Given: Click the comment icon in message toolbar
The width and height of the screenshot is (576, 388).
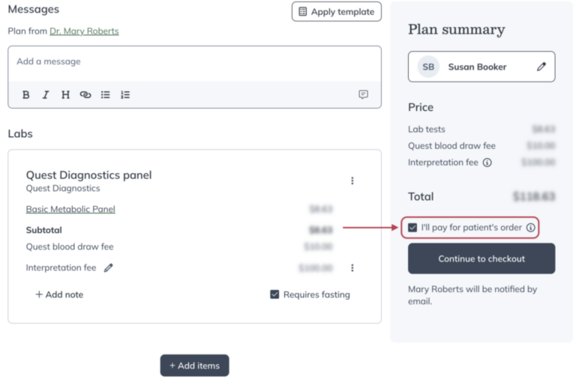Looking at the screenshot, I should tap(364, 95).
